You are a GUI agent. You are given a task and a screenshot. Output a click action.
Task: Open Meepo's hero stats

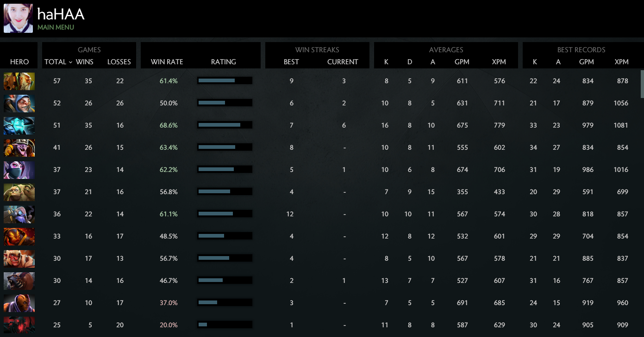click(19, 104)
